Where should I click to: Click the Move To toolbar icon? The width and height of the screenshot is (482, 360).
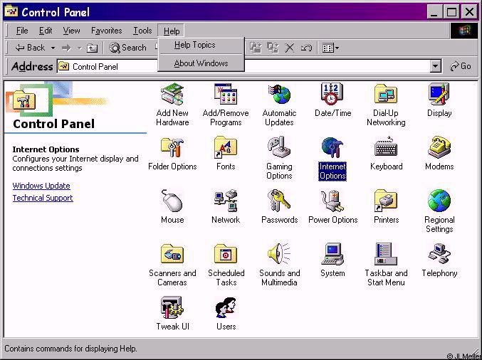tap(256, 48)
